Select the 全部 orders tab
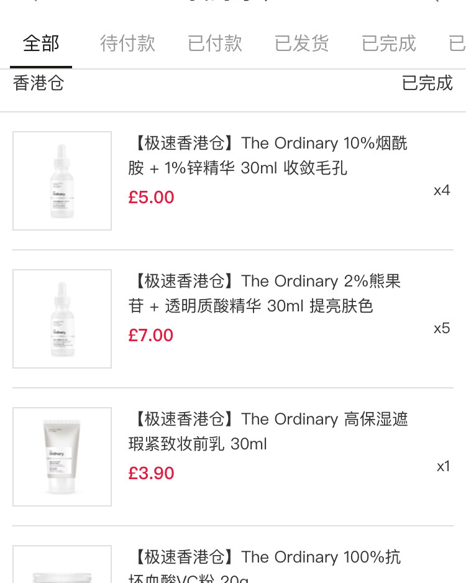This screenshot has width=466, height=583. pyautogui.click(x=41, y=43)
